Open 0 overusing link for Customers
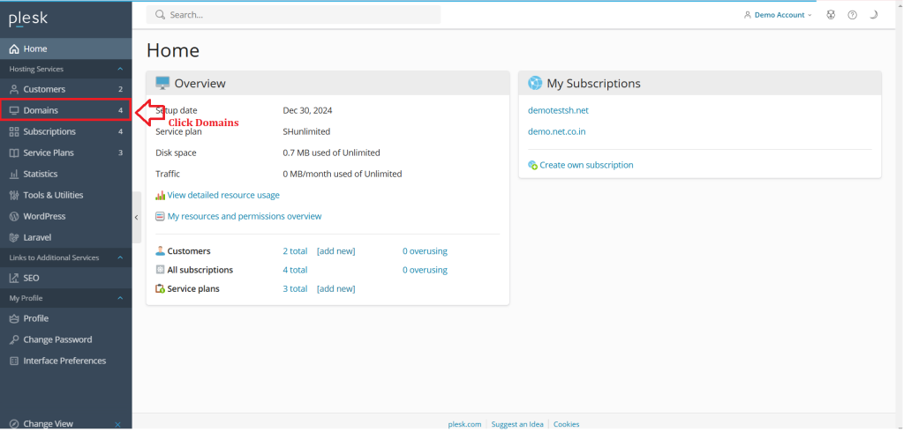 click(x=425, y=251)
